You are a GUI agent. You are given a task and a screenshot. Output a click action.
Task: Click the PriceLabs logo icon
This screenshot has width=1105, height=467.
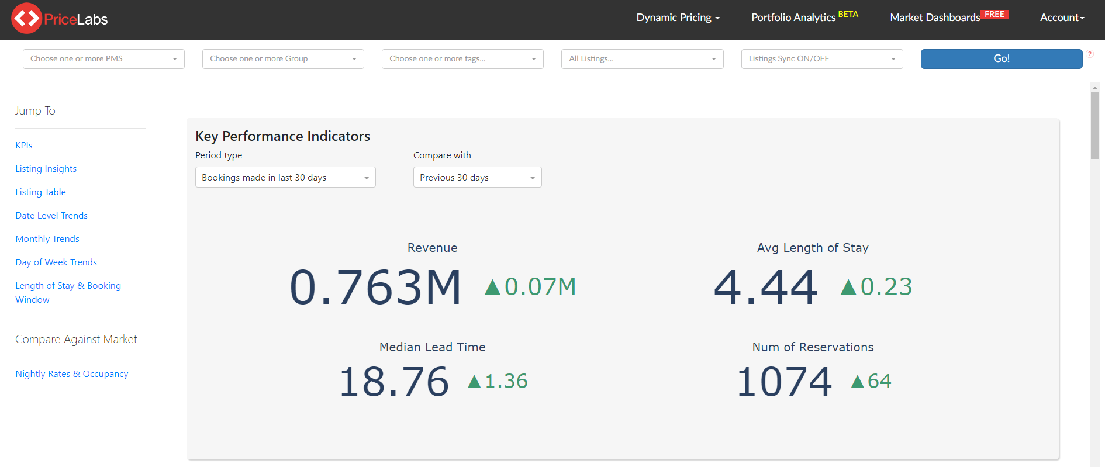(26, 19)
